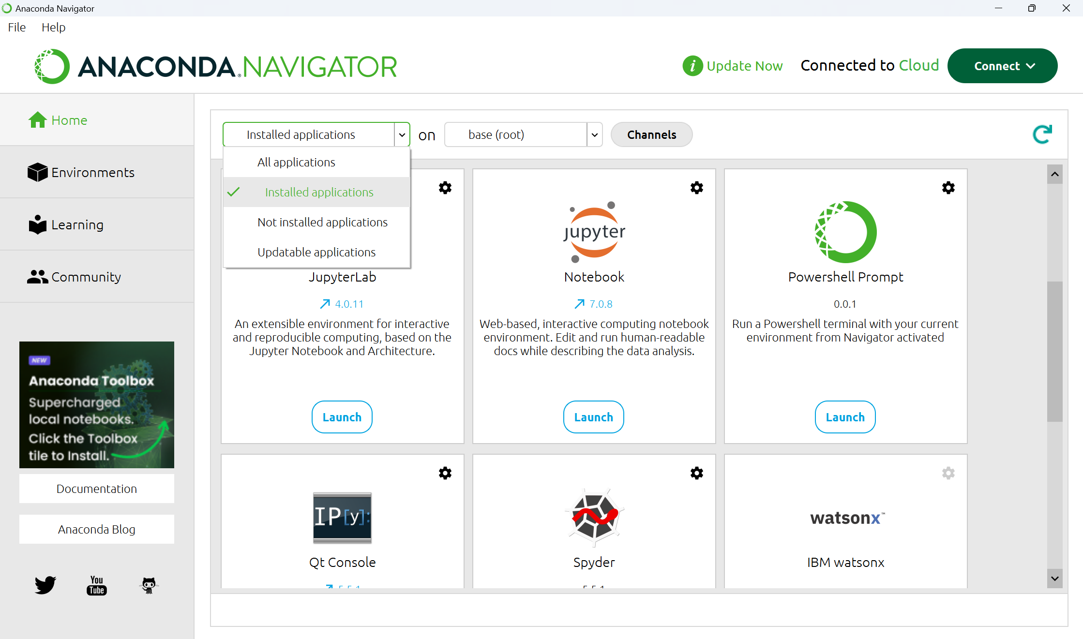This screenshot has height=639, width=1083.
Task: Open the Anaconda YouTube icon link
Action: click(97, 585)
